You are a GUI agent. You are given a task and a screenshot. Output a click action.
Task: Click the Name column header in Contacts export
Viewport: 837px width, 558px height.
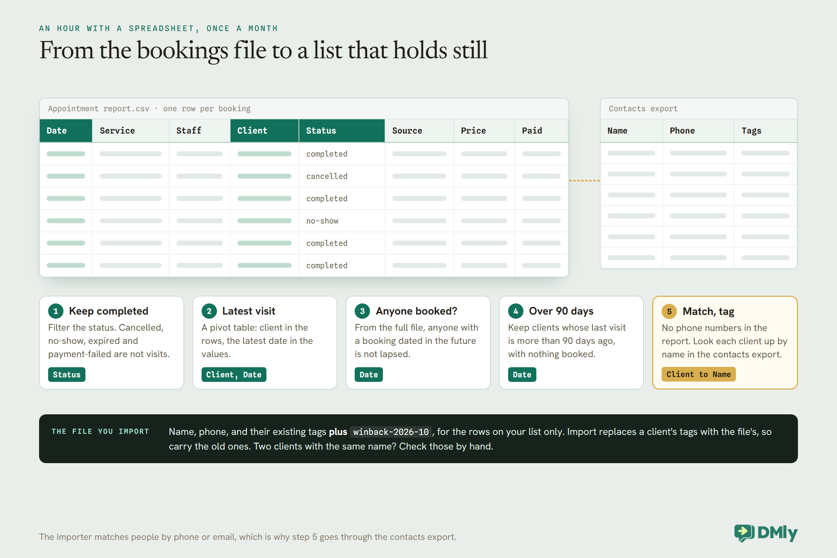[x=631, y=130]
